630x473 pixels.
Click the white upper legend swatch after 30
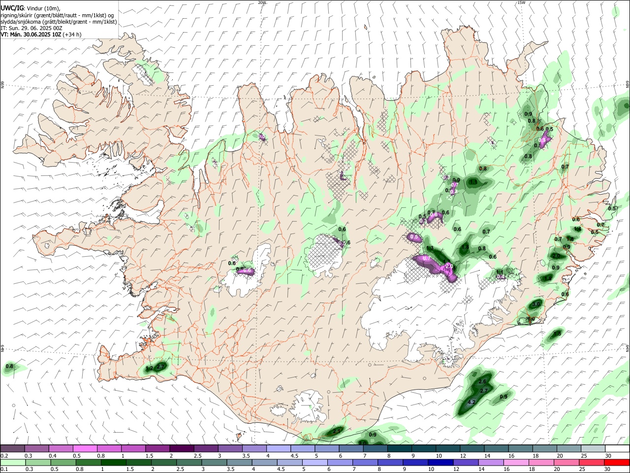tap(617, 449)
